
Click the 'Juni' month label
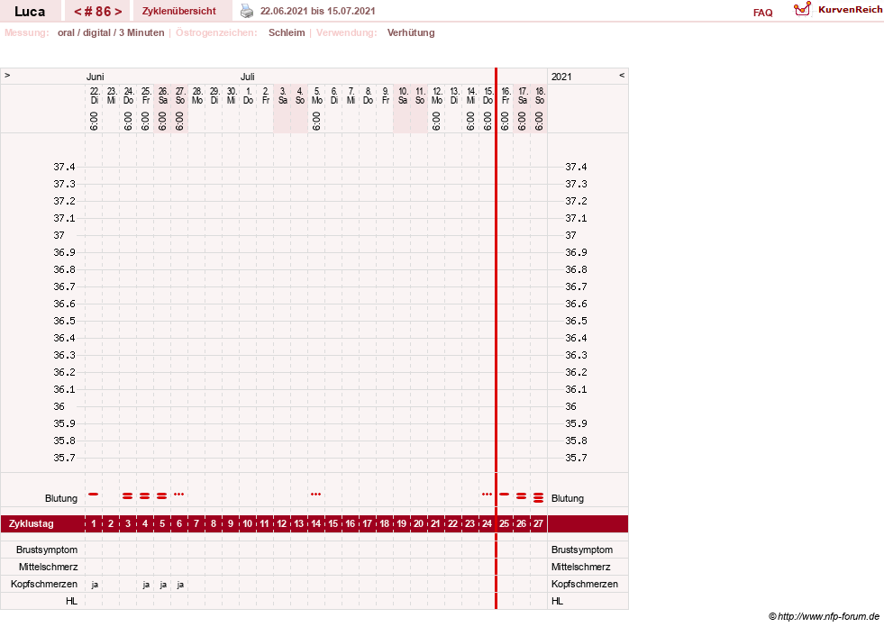point(96,77)
